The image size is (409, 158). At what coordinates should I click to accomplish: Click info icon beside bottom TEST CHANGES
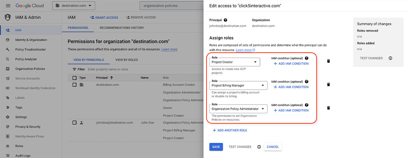click(x=259, y=147)
